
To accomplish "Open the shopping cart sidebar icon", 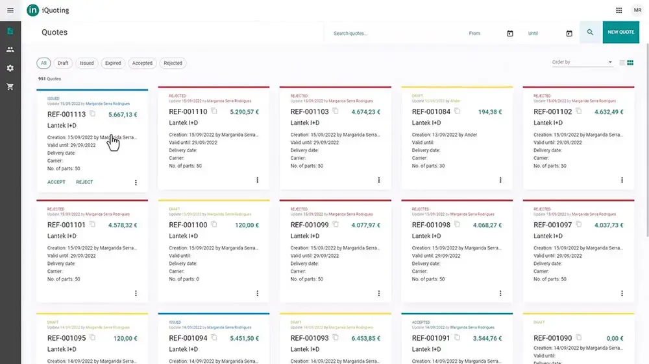I will tap(10, 87).
